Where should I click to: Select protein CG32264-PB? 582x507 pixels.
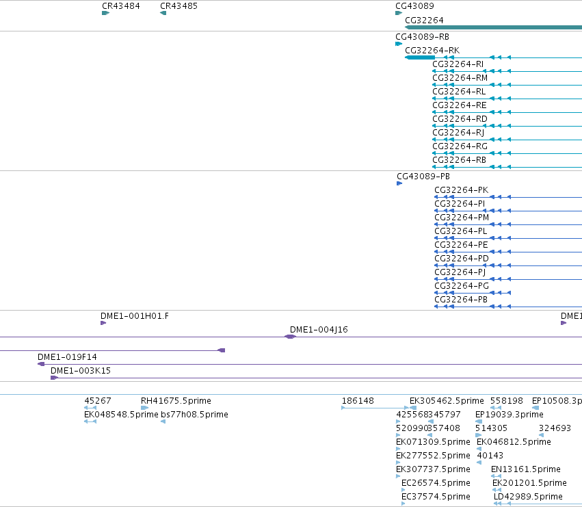[461, 300]
